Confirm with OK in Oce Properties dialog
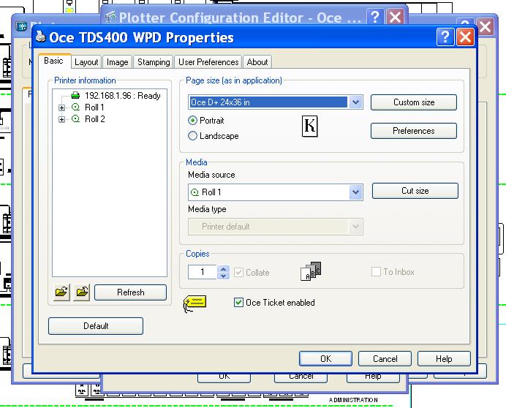 click(x=325, y=358)
